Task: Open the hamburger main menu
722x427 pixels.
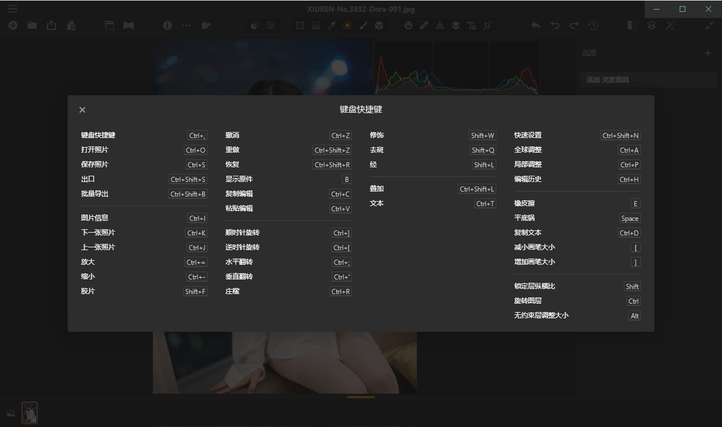Action: click(14, 8)
